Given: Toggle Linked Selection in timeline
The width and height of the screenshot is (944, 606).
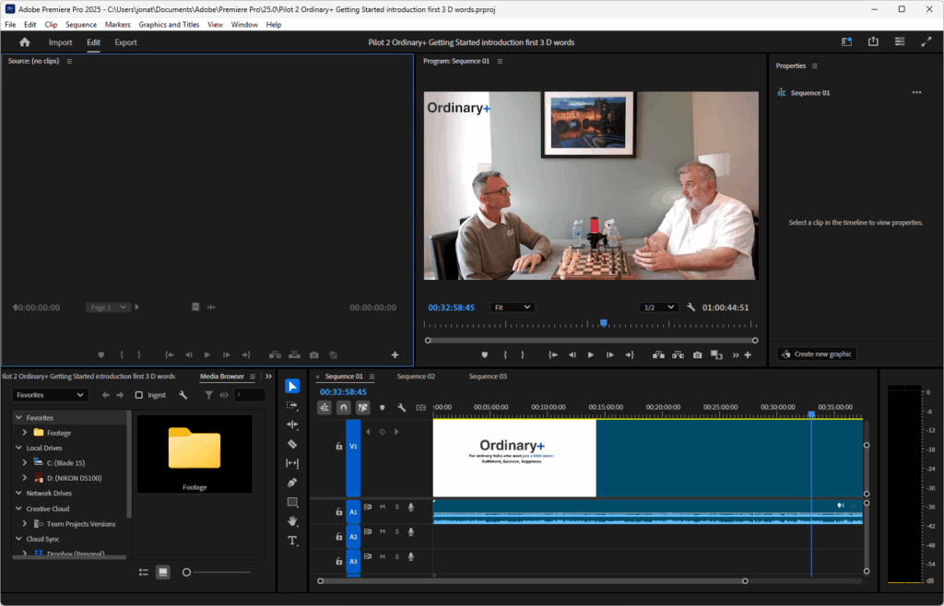Looking at the screenshot, I should click(362, 408).
